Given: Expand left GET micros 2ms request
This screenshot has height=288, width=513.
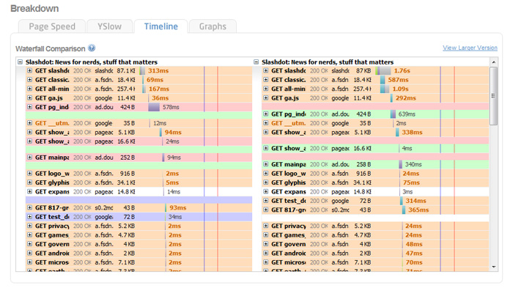Looking at the screenshot, I should (x=30, y=262).
